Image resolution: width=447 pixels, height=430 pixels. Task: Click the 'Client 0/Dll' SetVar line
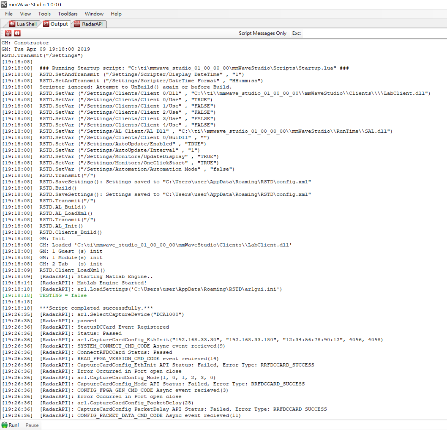click(x=216, y=93)
